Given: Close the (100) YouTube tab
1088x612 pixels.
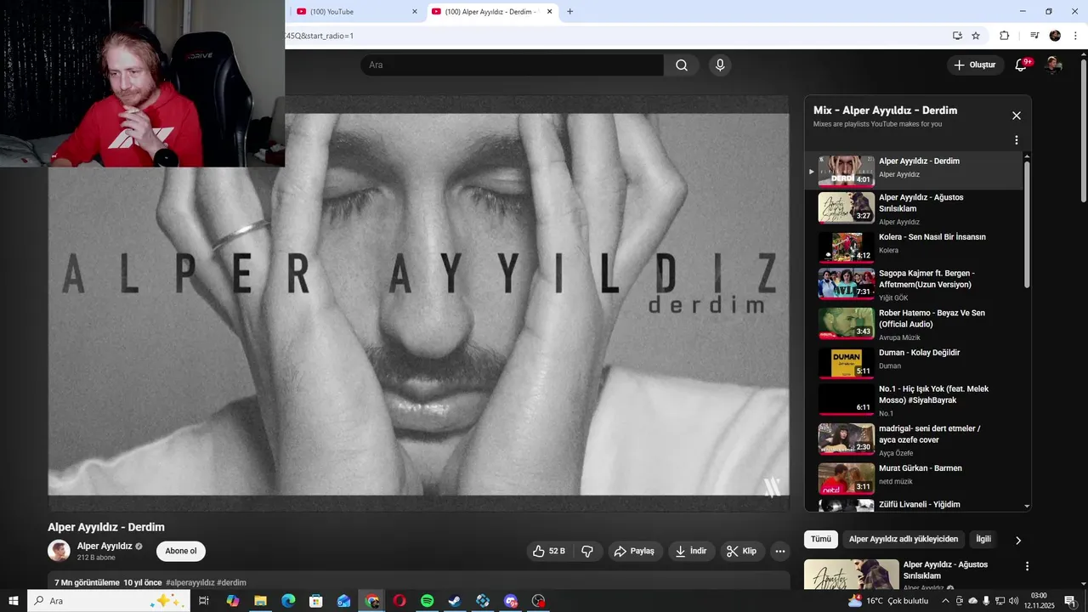Looking at the screenshot, I should coord(415,11).
